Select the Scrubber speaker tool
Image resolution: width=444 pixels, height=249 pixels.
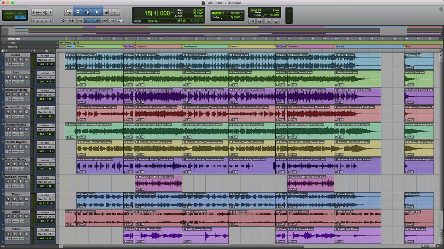point(107,12)
